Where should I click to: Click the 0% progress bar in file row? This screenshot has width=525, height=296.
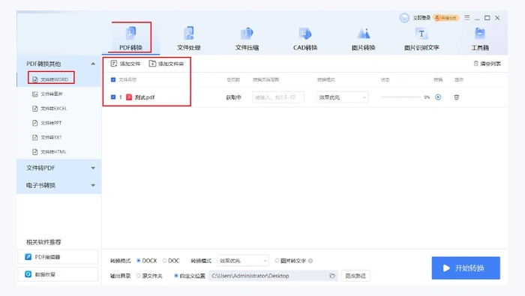(x=401, y=97)
